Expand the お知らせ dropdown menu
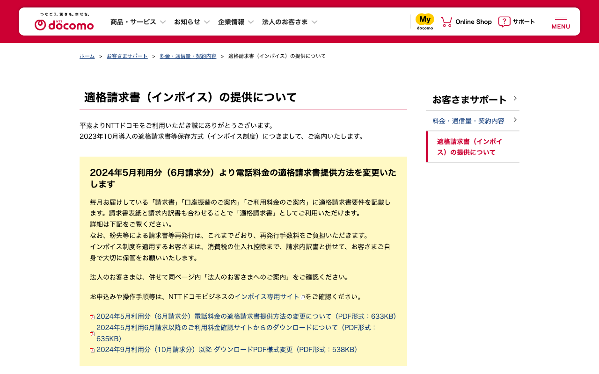The height and width of the screenshot is (374, 599). coord(192,22)
